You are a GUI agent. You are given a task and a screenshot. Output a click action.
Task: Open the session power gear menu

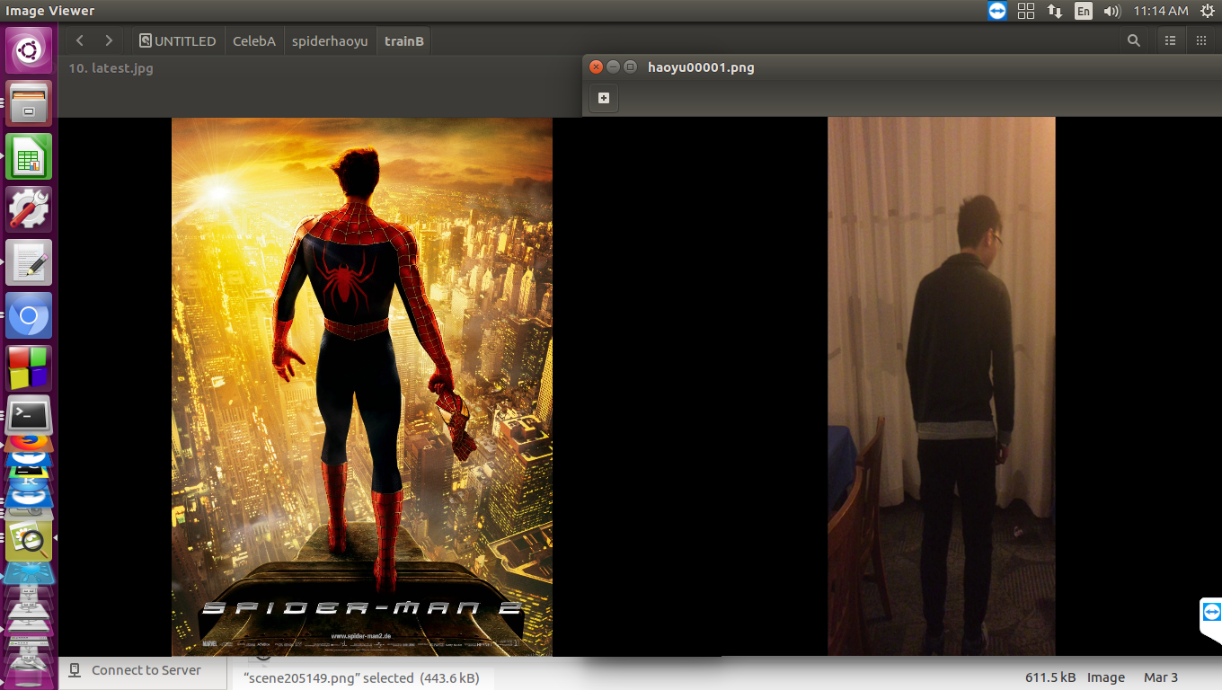(1206, 11)
